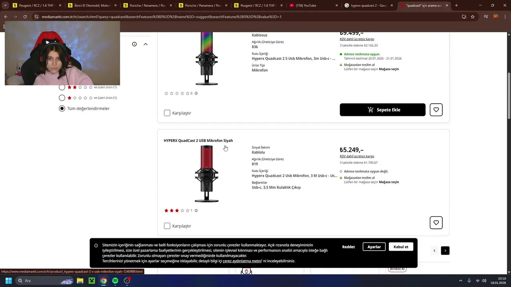Open KDV dahil ücretsiz kargo for Quadcast 2 S
Viewport: 511px width, 287px height.
tap(357, 39)
